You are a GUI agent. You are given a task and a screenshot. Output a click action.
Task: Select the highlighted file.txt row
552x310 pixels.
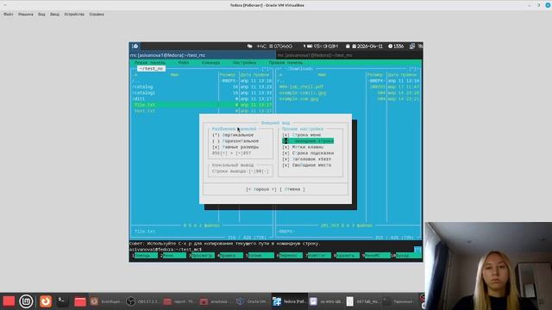203,105
